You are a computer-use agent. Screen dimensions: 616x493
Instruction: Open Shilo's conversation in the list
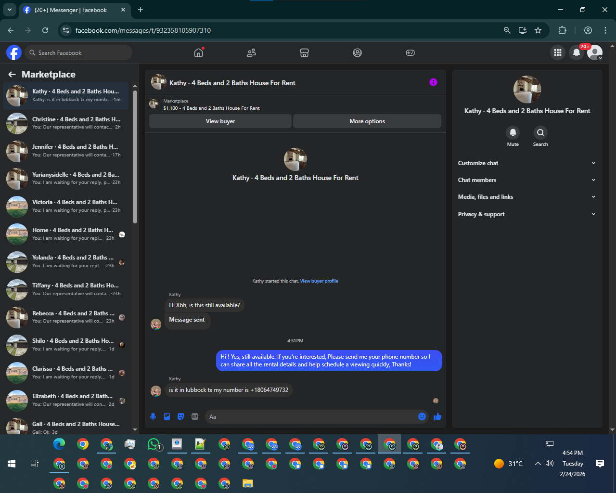coord(66,345)
